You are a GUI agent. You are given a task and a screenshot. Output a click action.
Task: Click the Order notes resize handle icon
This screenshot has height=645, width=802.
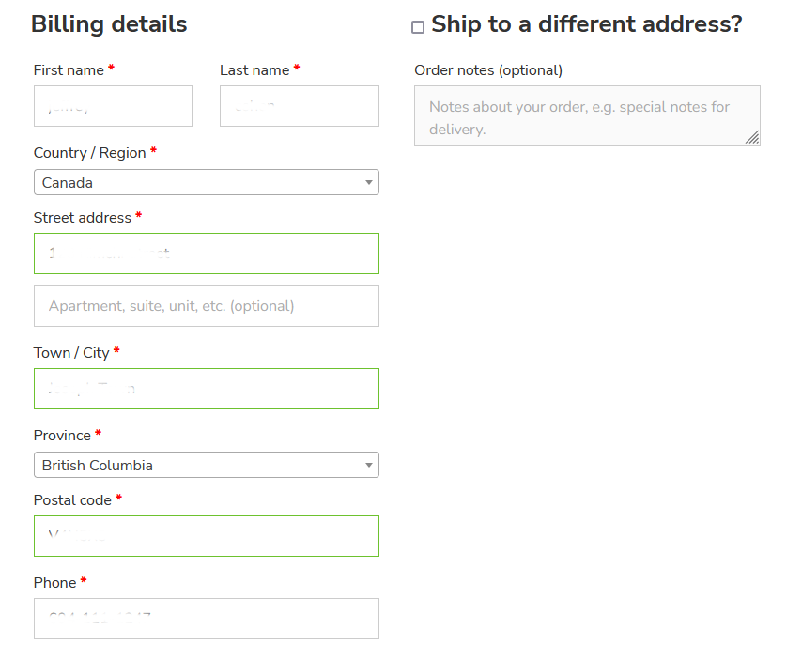[x=753, y=138]
